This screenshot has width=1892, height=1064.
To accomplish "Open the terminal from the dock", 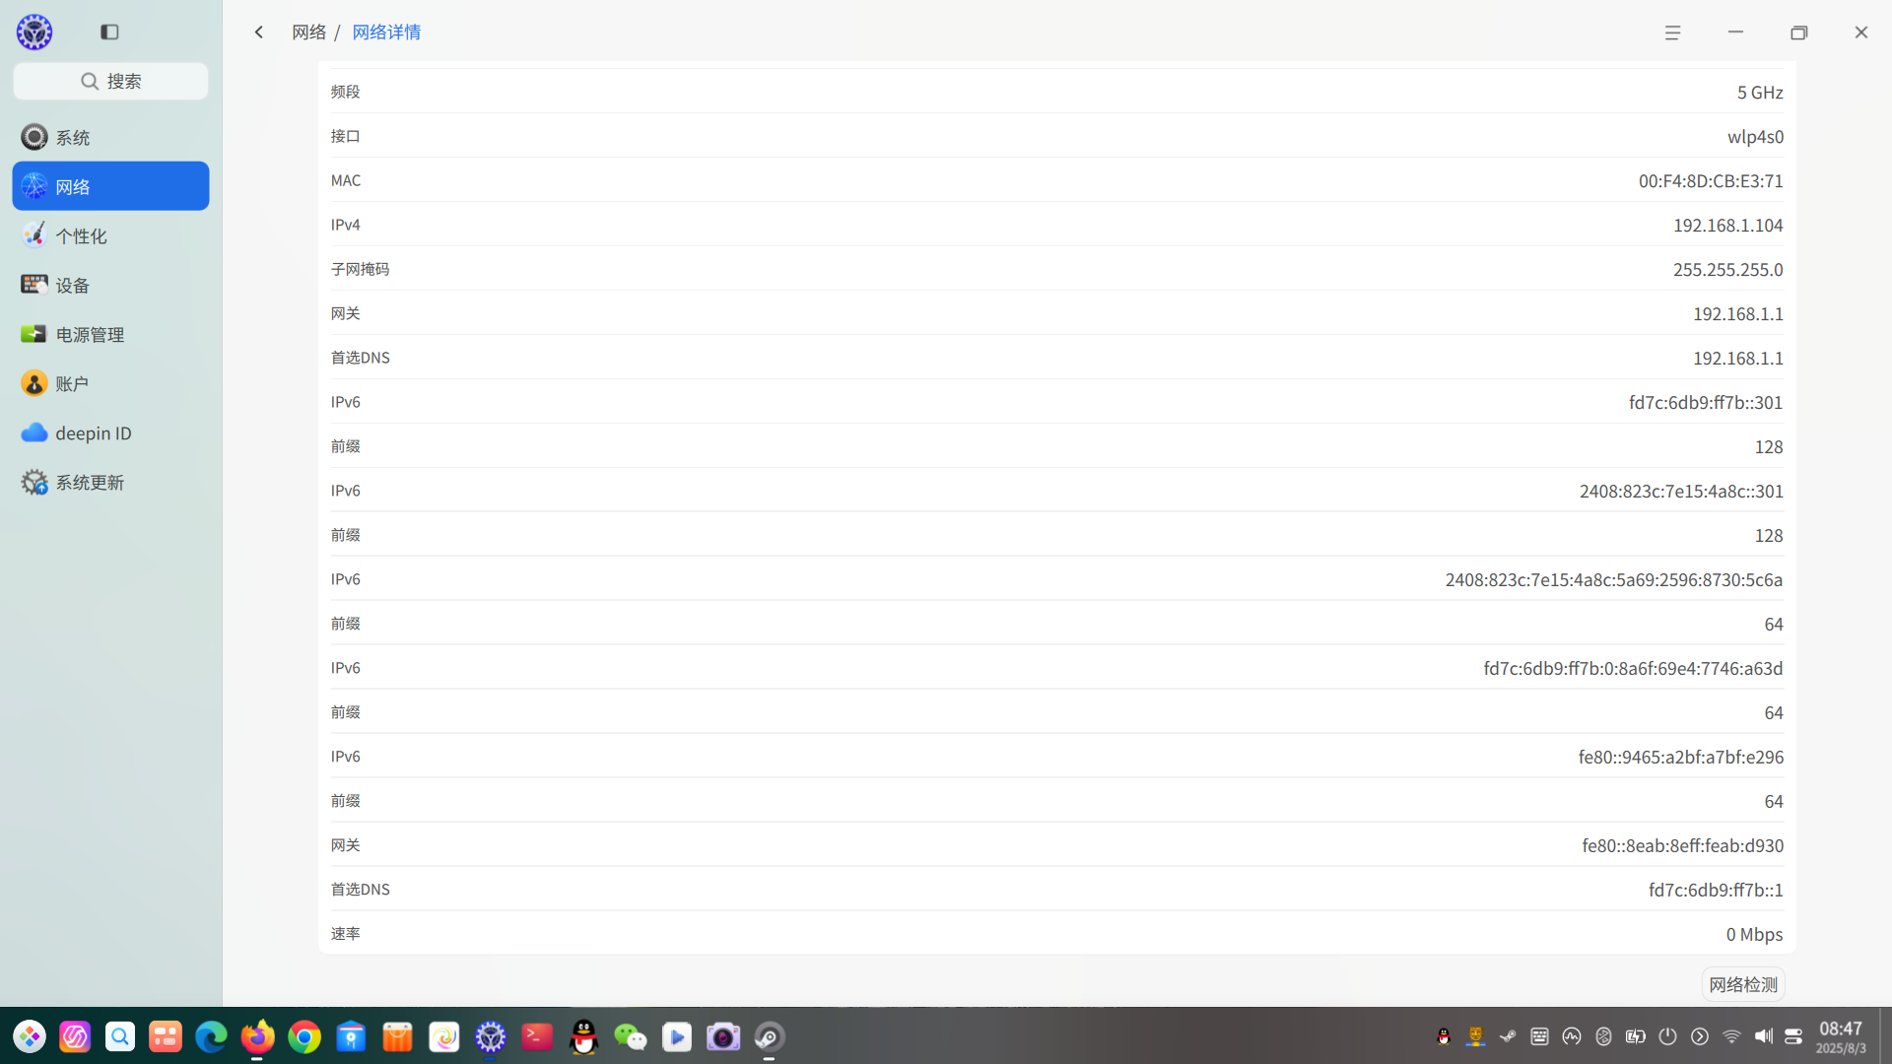I will (537, 1036).
